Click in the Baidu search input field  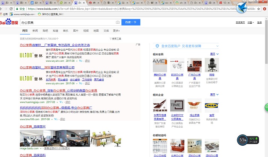[68, 23]
